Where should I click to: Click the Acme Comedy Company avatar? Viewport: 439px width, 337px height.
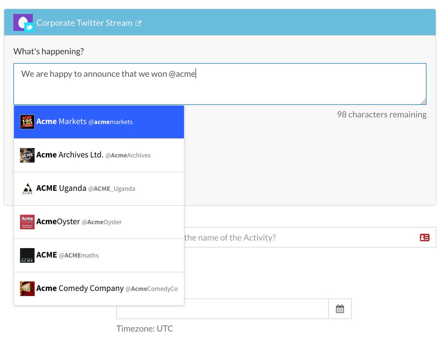pos(27,288)
